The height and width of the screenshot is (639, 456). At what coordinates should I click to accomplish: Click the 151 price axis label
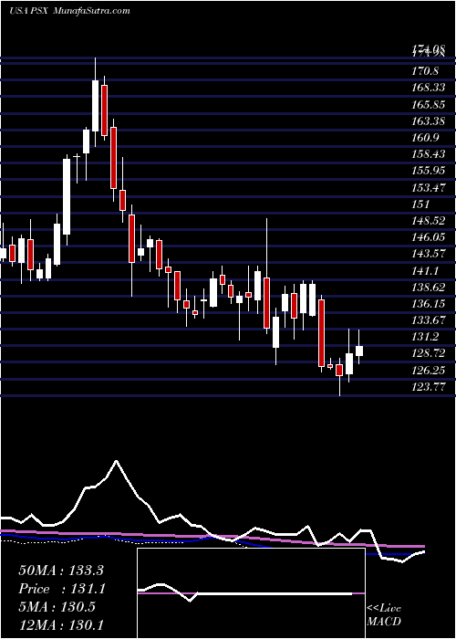tap(421, 204)
